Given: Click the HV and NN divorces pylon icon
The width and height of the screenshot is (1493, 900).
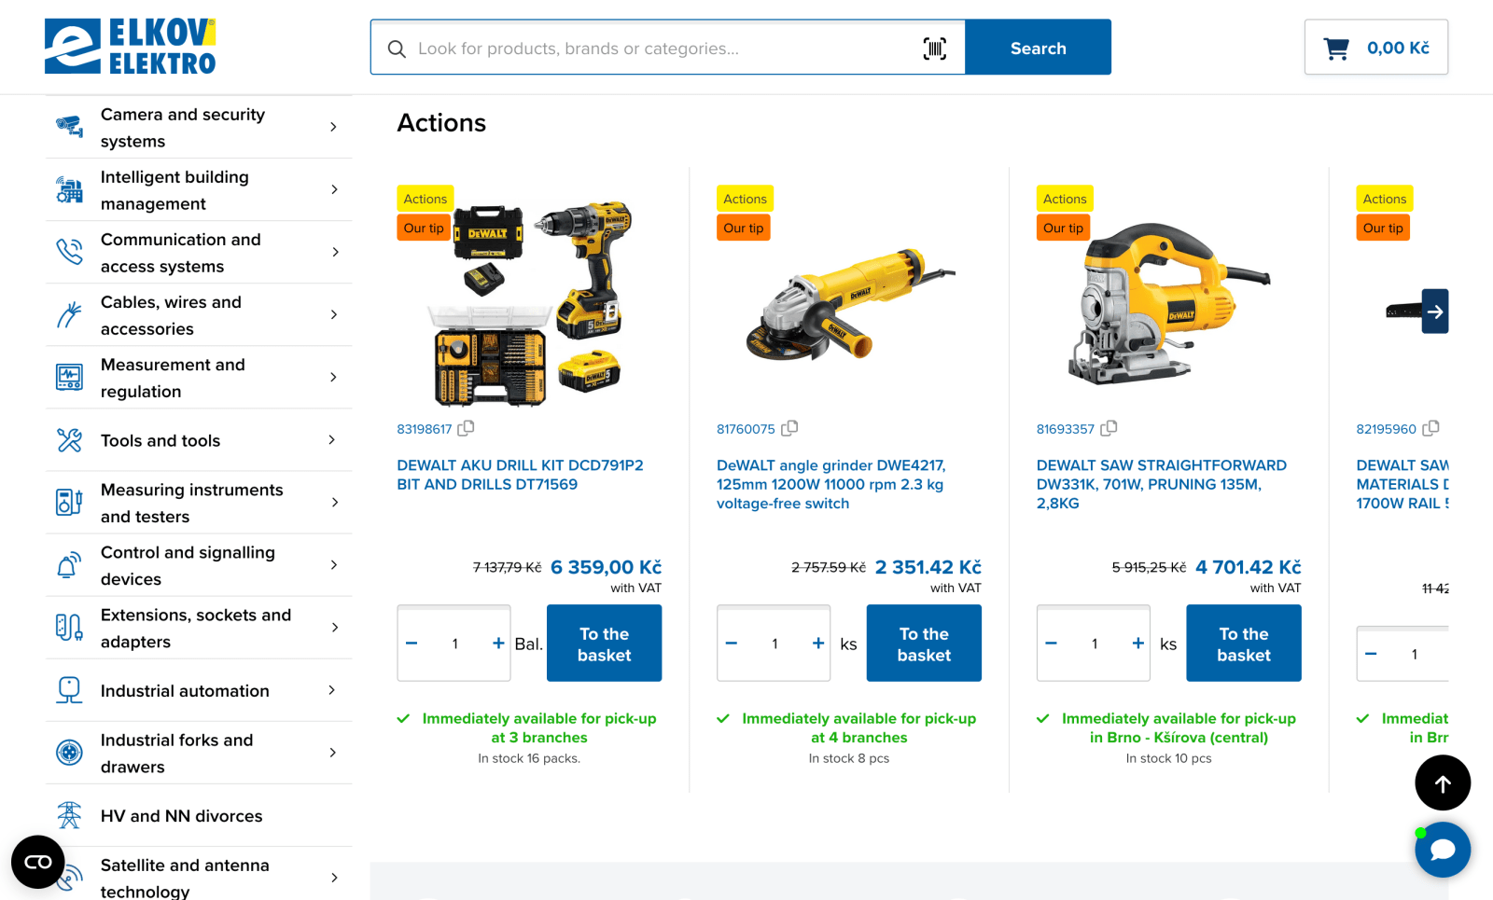Looking at the screenshot, I should coord(69,815).
